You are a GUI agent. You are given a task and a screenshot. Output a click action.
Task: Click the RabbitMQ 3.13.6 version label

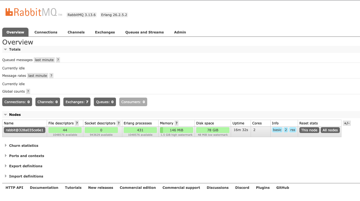[82, 15]
